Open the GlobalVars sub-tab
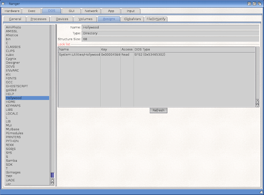 (x=132, y=19)
